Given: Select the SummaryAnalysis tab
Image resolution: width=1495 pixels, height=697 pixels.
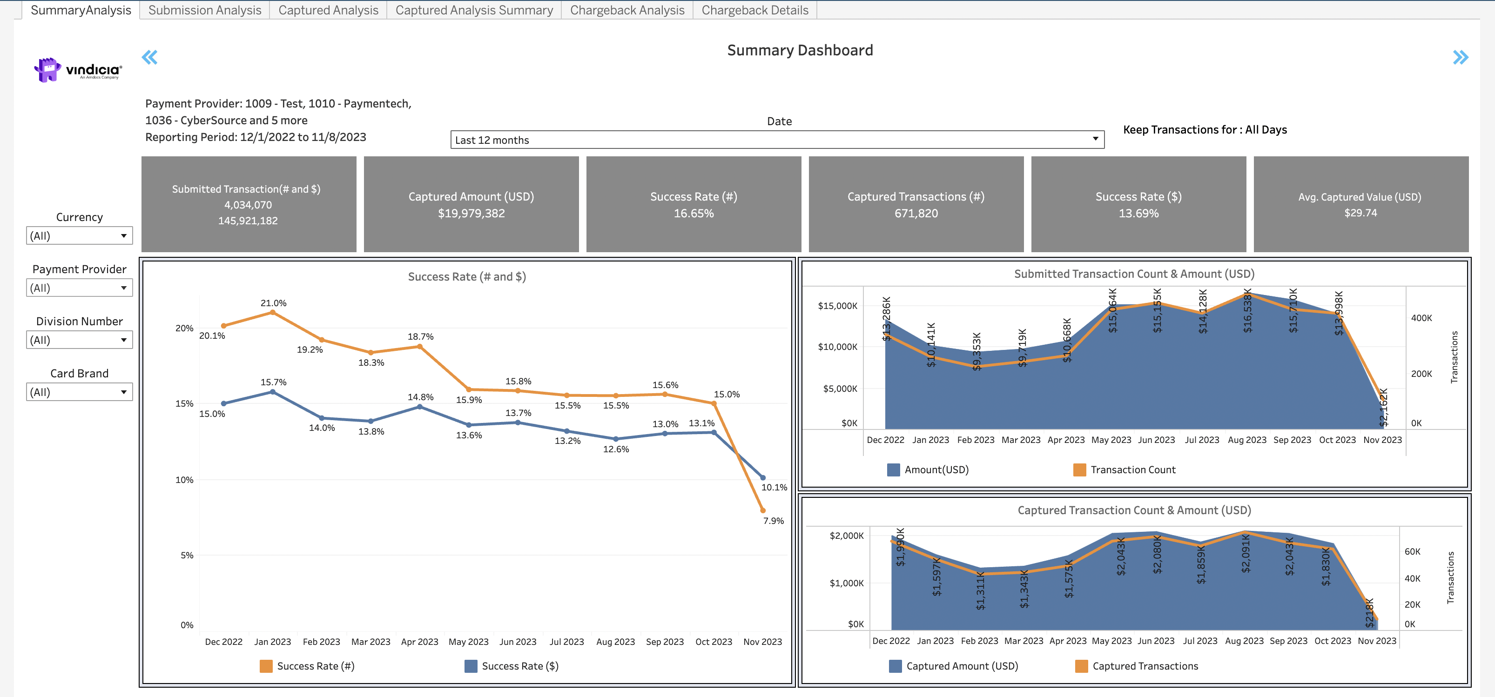Looking at the screenshot, I should (x=81, y=10).
